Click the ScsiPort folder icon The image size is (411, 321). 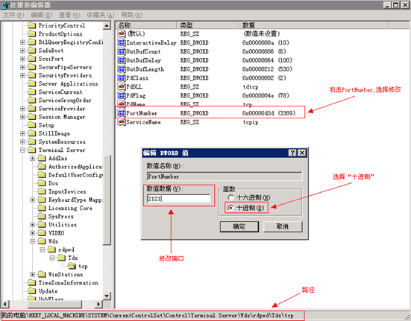(32, 59)
